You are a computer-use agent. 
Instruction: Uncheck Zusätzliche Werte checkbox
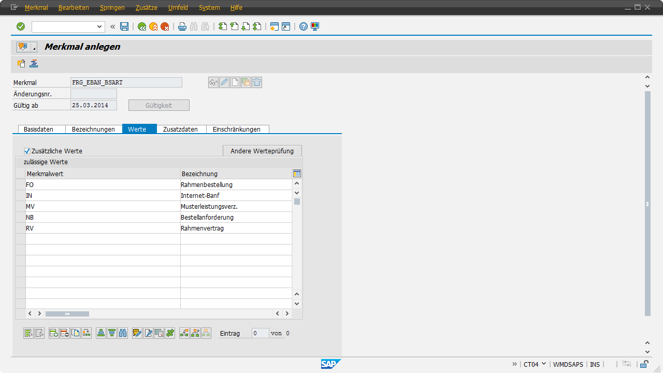pos(27,151)
